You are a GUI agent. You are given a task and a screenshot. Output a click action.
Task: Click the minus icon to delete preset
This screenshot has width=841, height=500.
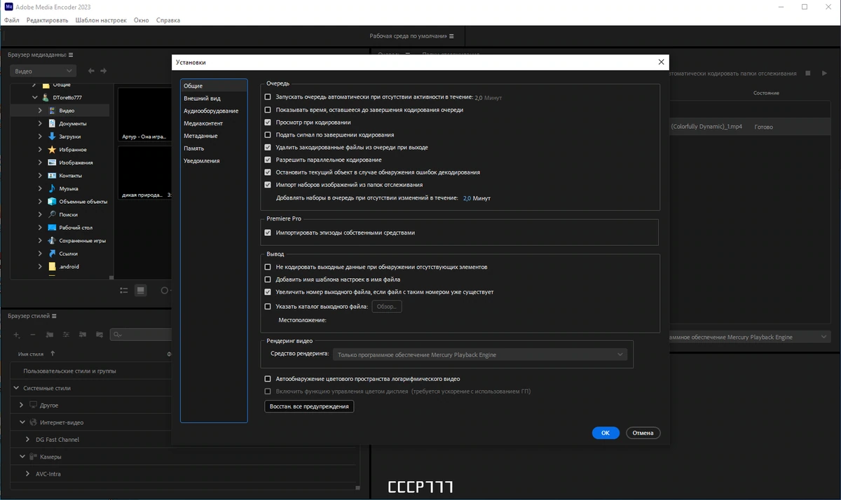coord(33,335)
